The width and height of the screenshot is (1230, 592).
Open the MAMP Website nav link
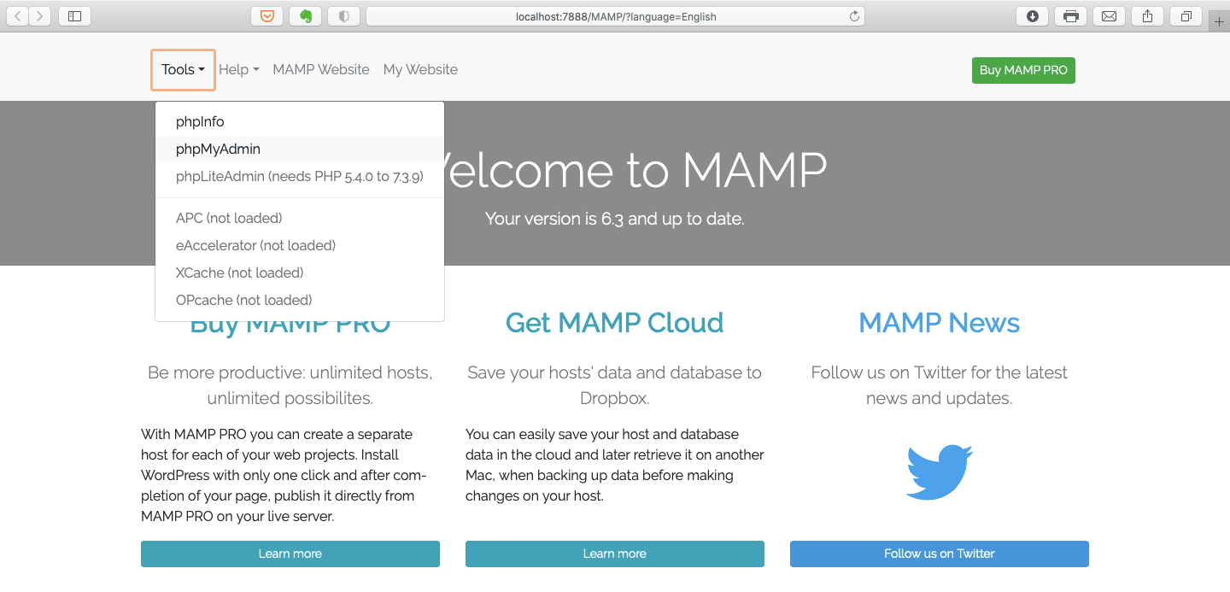click(320, 70)
